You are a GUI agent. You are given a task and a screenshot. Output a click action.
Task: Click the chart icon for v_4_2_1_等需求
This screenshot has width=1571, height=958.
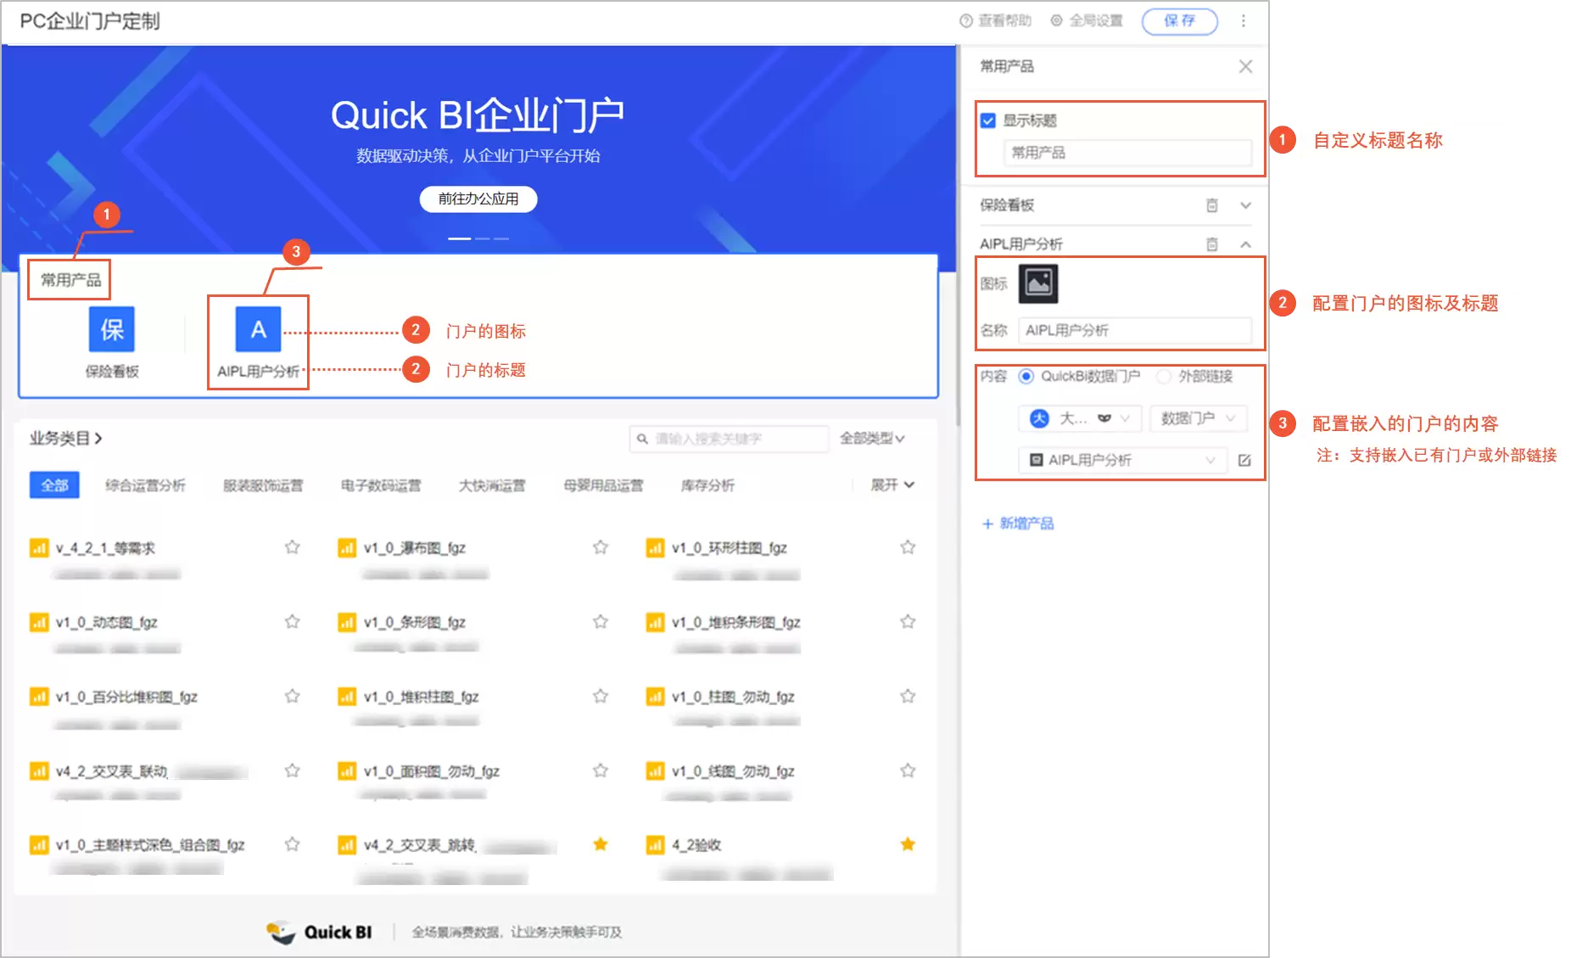tap(39, 548)
